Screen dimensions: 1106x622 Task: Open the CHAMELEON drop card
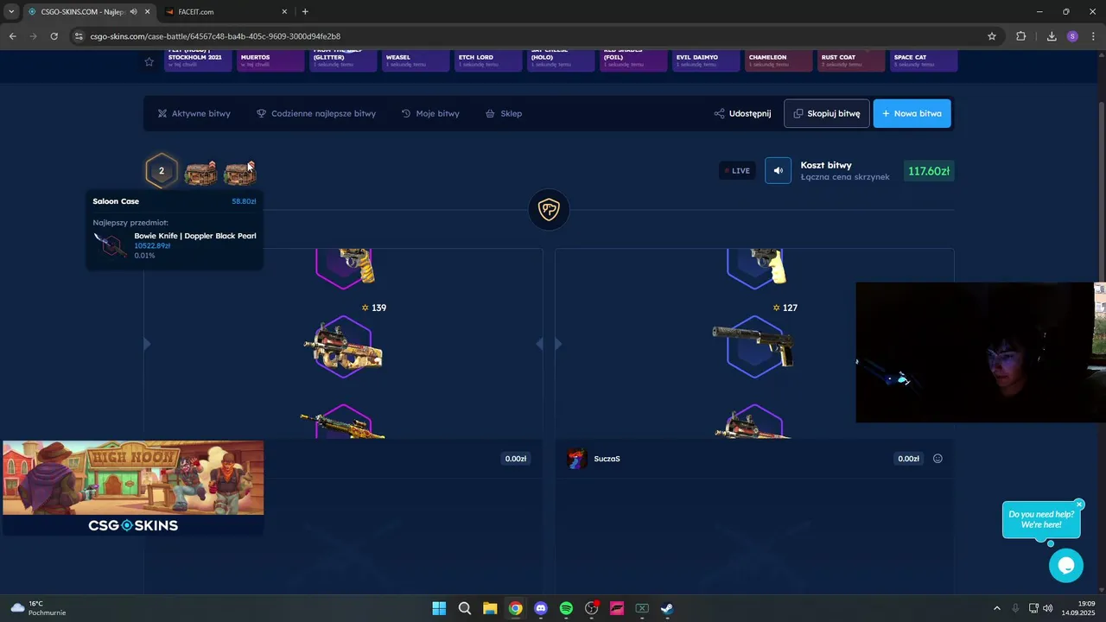tap(779, 60)
